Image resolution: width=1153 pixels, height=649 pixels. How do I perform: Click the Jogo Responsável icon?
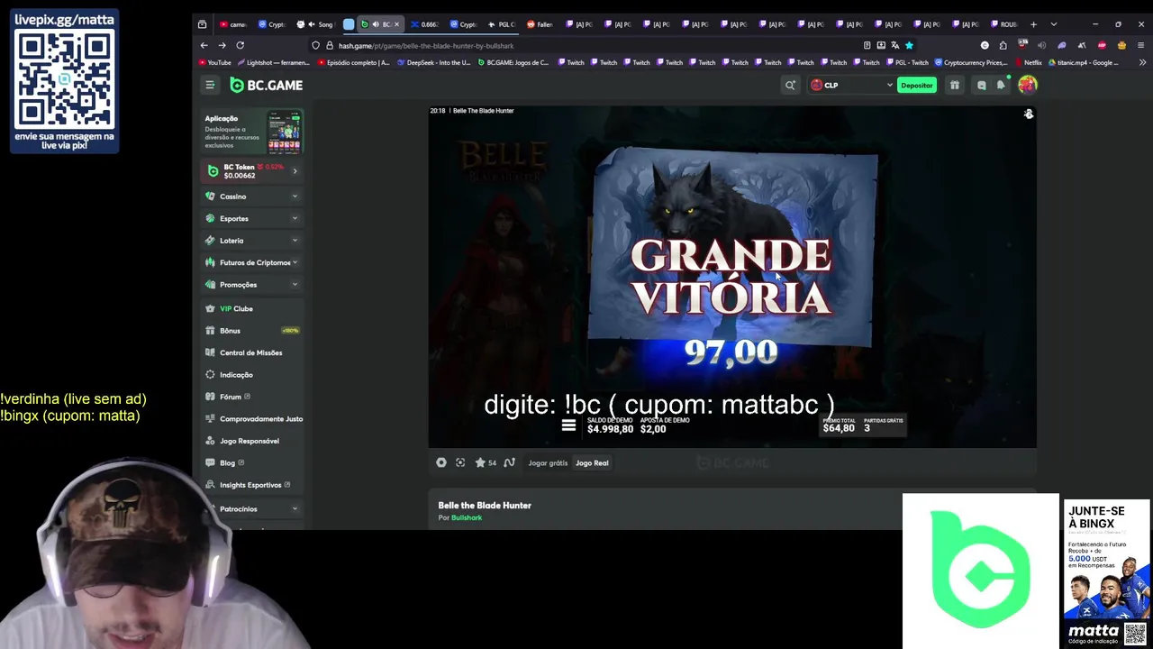tap(210, 441)
